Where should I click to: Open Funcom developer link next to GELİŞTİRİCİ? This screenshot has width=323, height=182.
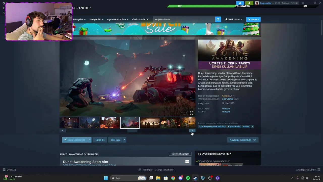click(226, 109)
